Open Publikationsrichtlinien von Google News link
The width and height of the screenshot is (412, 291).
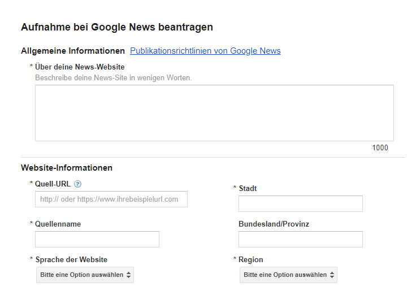(x=205, y=51)
